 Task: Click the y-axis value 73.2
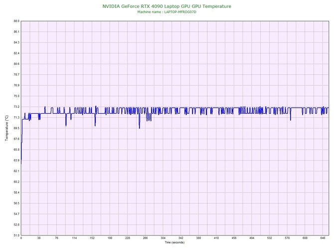[16, 107]
